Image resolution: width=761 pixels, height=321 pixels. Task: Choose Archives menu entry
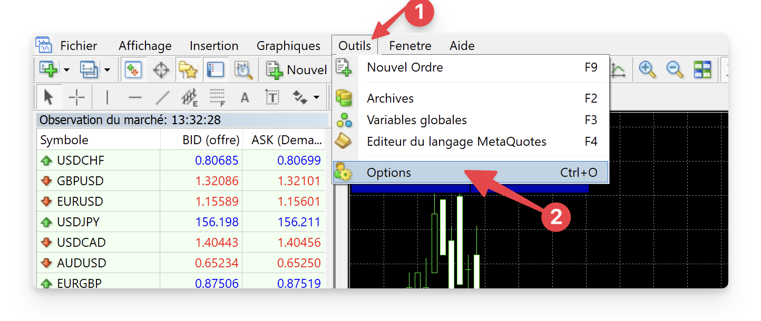(471, 98)
